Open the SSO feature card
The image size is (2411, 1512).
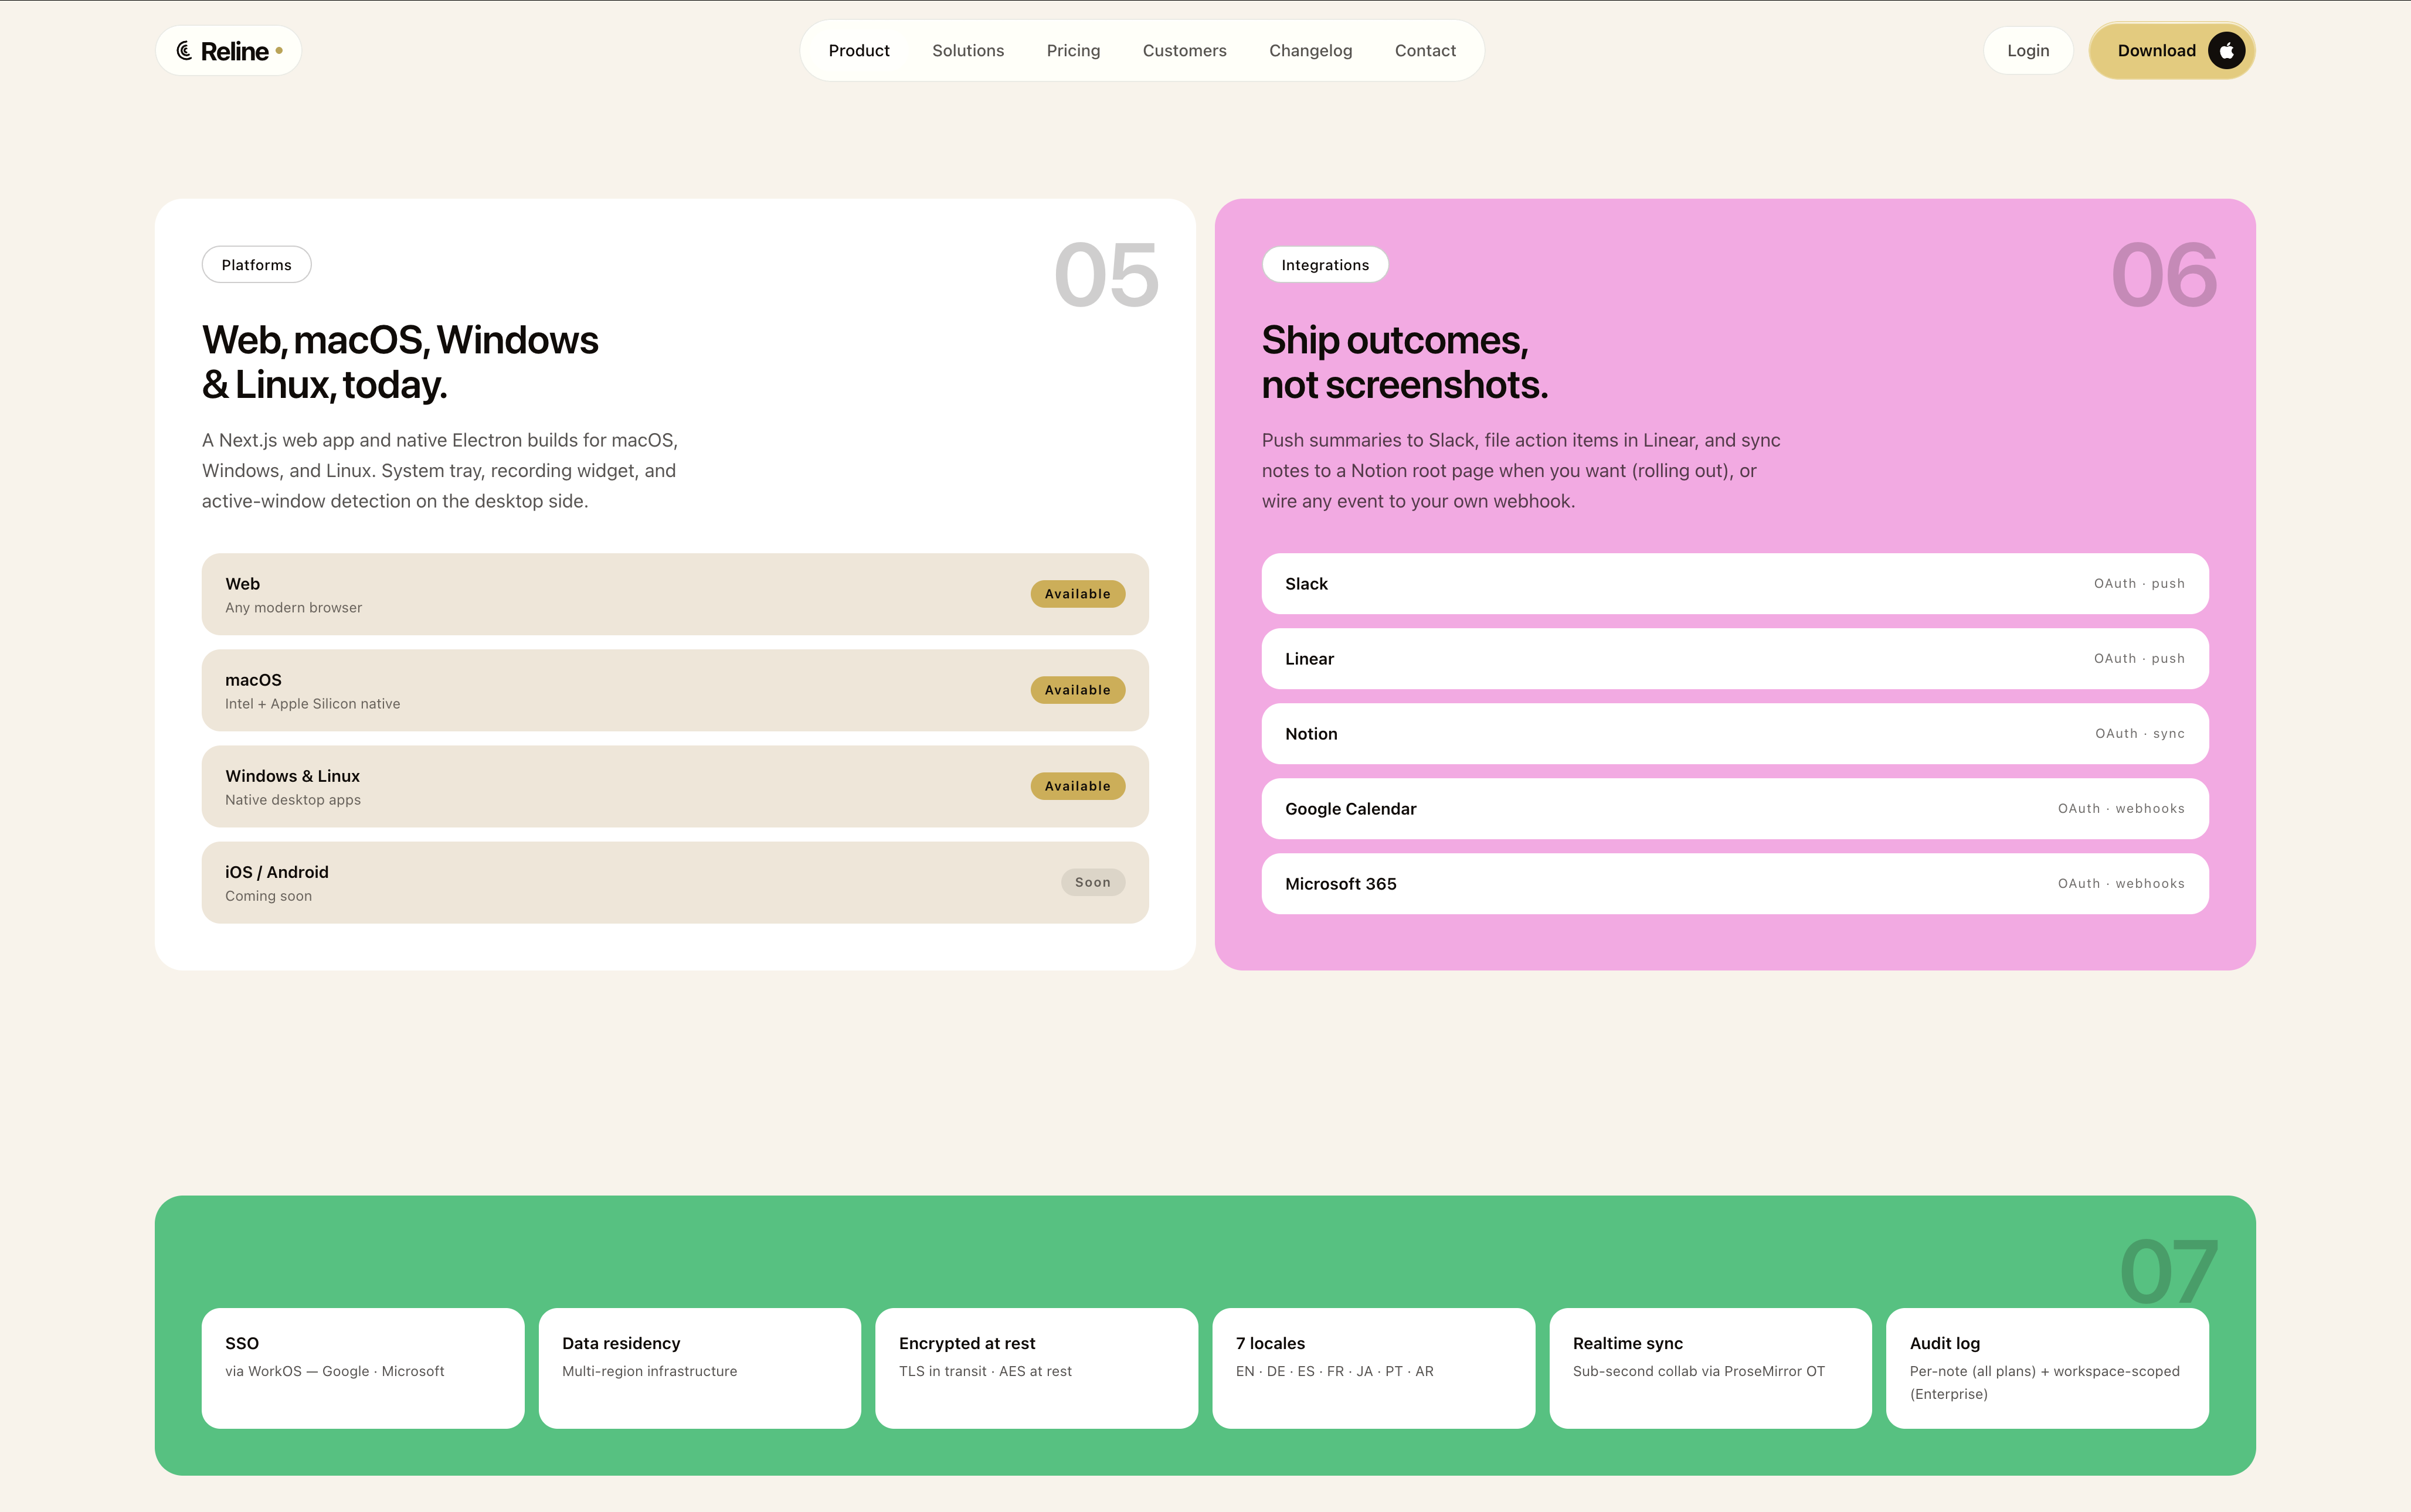[362, 1368]
